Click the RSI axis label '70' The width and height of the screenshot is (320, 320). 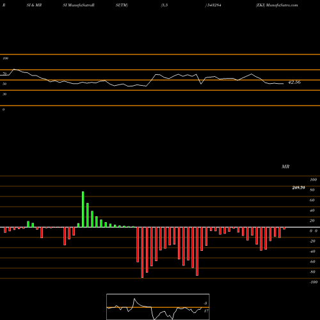pos(4,74)
